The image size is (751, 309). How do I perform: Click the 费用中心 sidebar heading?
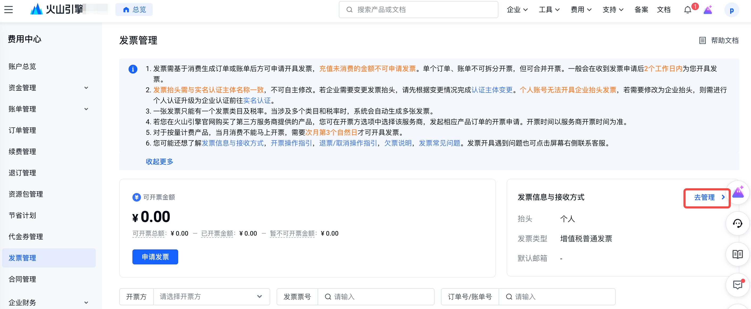[24, 39]
